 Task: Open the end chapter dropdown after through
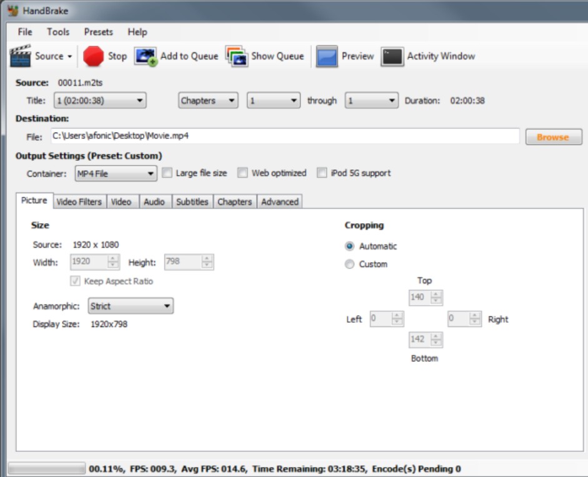click(x=372, y=101)
